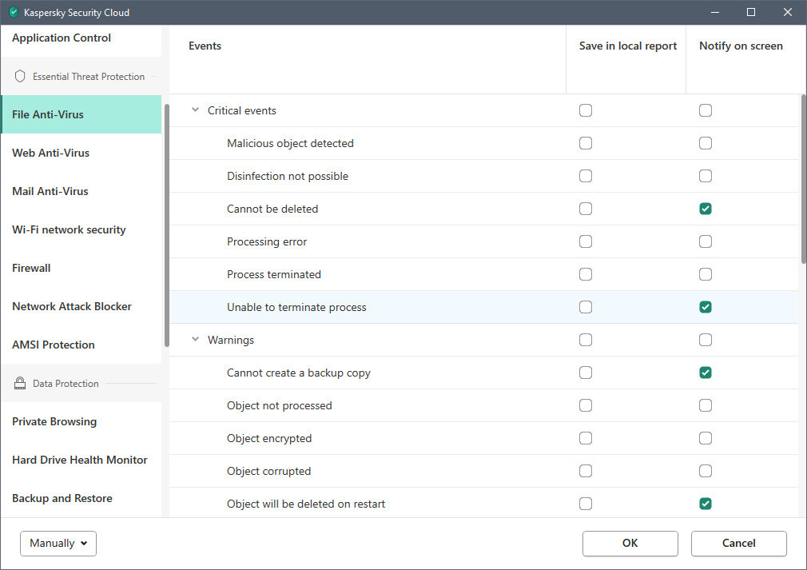Check local report for Malicious object detected
The height and width of the screenshot is (570, 807).
[586, 143]
